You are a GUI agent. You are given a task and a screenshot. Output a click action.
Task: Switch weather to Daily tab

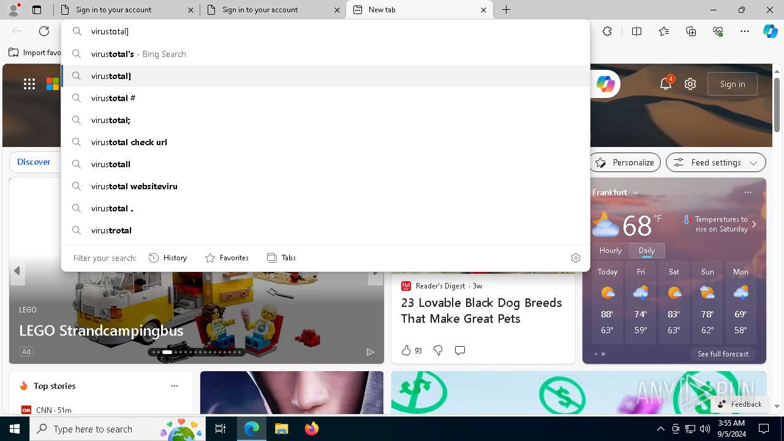[647, 251]
